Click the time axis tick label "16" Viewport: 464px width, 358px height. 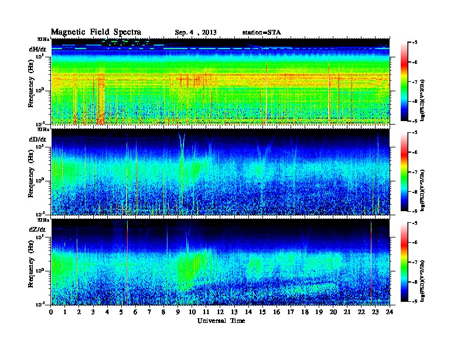(277, 312)
